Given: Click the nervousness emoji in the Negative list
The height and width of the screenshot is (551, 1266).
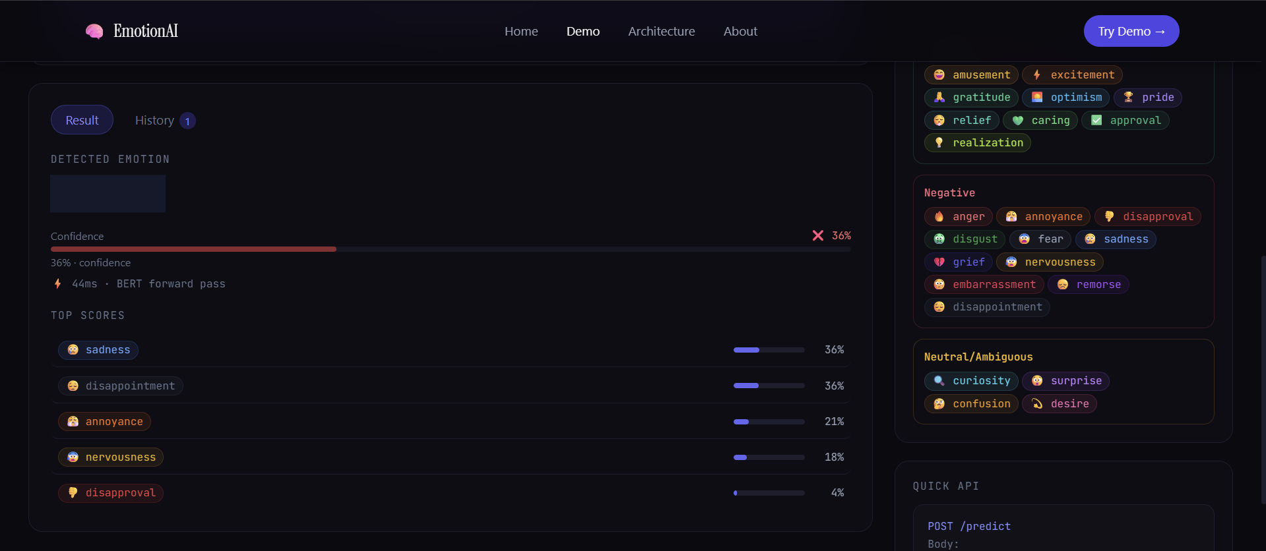Looking at the screenshot, I should click(x=1011, y=262).
